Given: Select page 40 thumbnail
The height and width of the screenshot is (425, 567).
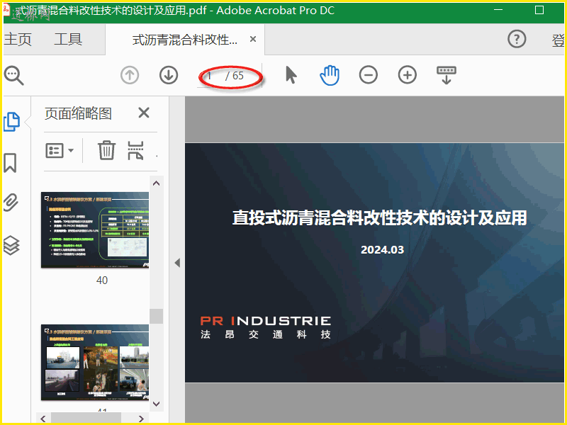Looking at the screenshot, I should [x=95, y=230].
